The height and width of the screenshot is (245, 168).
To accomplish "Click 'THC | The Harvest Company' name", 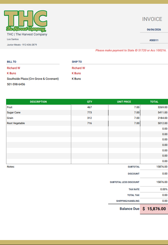I will (27, 34).
